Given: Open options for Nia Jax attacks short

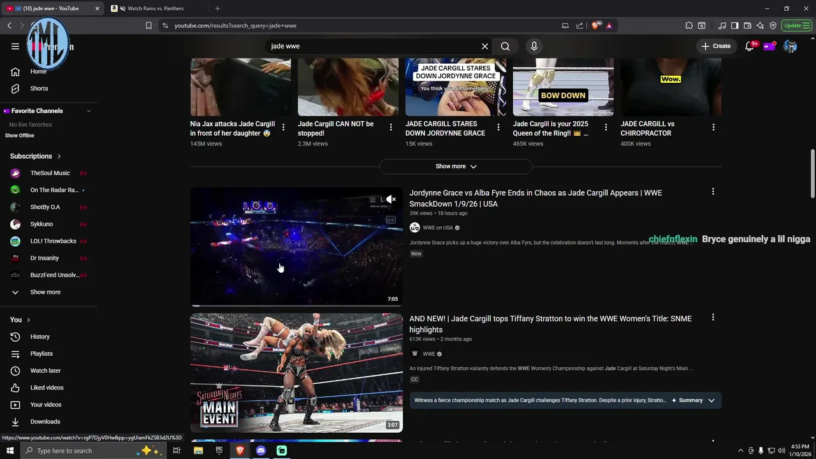Looking at the screenshot, I should pos(283,127).
